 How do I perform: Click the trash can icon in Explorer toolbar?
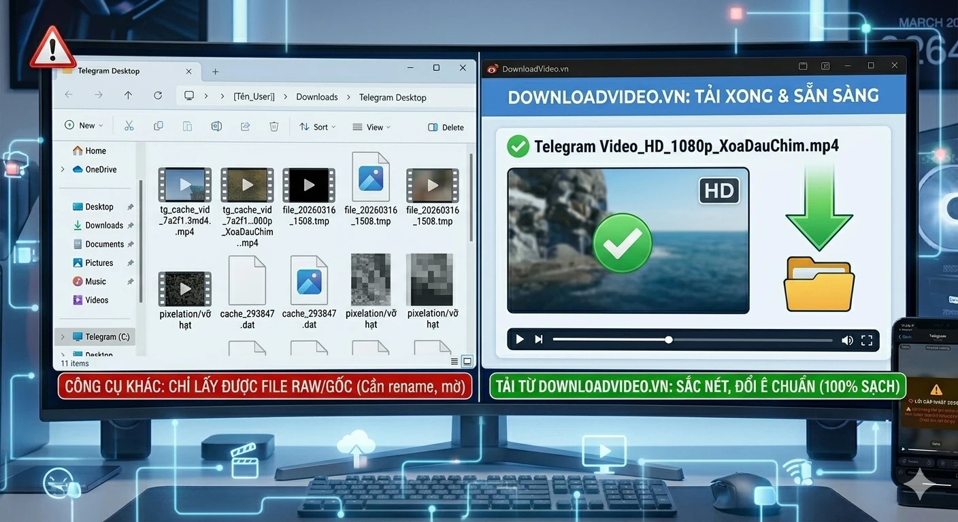[x=274, y=126]
